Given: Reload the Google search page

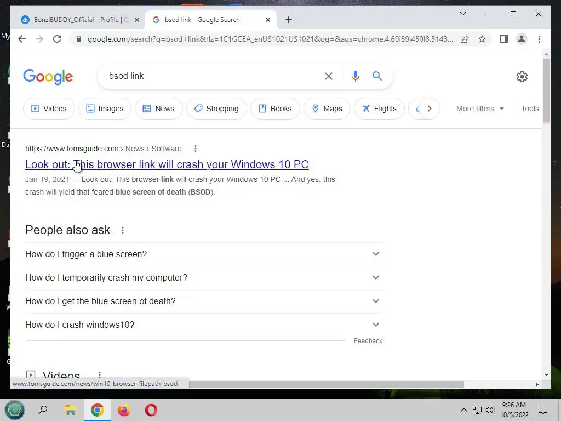Looking at the screenshot, I should pos(57,39).
